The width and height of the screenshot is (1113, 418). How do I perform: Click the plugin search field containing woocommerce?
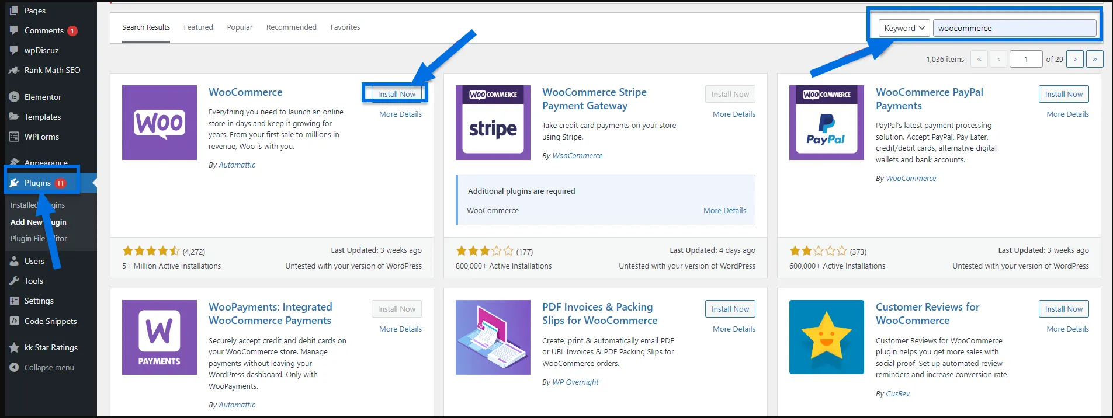tap(1014, 28)
